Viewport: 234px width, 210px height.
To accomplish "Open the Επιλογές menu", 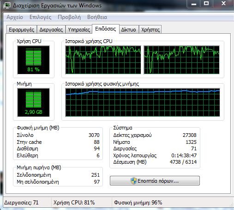I will click(41, 17).
